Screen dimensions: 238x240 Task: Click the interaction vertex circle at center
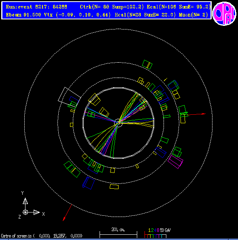pos(118,123)
